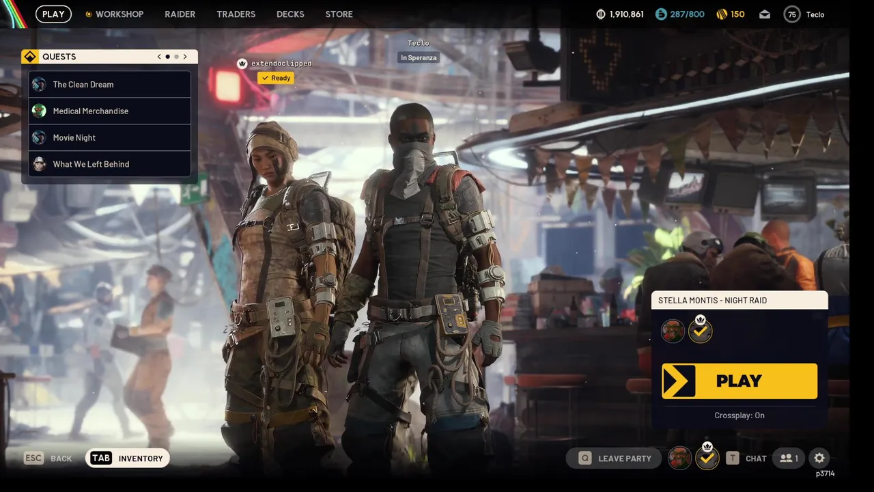Click the Quests panel header icon
874x492 pixels.
pos(30,57)
